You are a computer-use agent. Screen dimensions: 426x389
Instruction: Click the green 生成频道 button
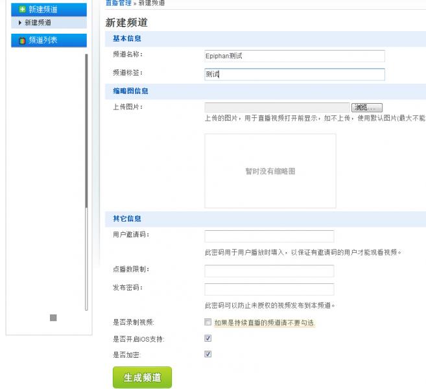(142, 377)
